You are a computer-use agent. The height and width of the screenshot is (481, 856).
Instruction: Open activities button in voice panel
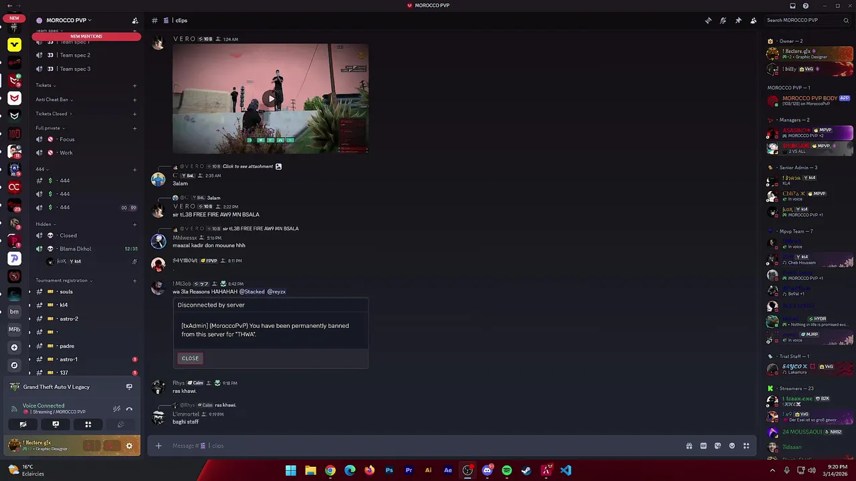coord(88,424)
